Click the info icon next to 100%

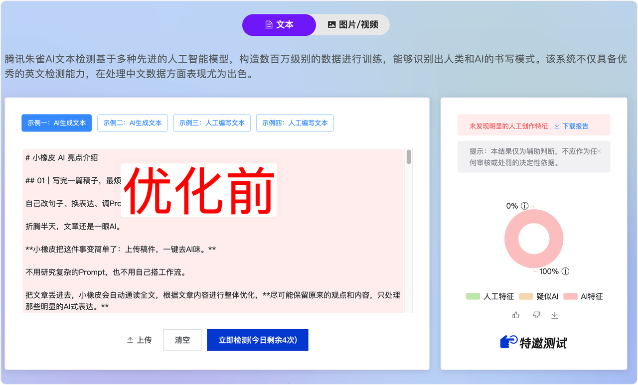tap(565, 271)
